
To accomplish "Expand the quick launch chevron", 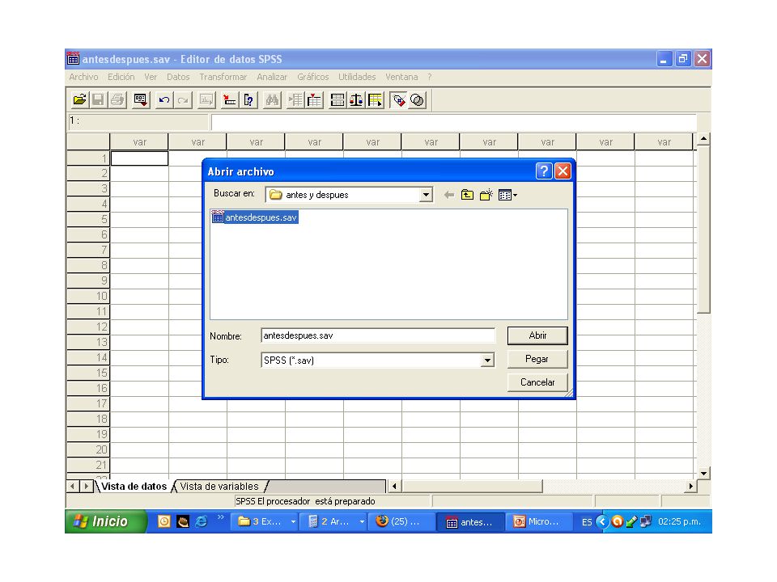I will tap(220, 517).
